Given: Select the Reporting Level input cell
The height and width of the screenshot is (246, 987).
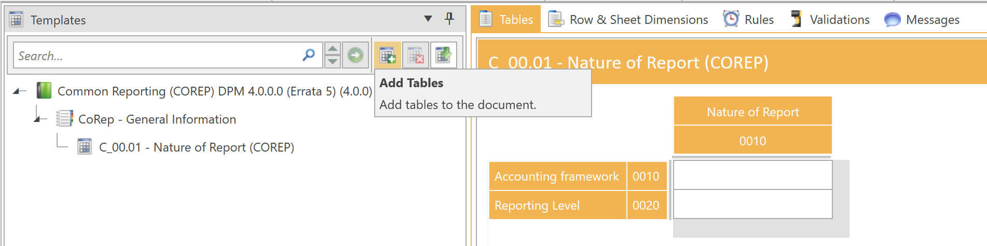Looking at the screenshot, I should pyautogui.click(x=752, y=204).
